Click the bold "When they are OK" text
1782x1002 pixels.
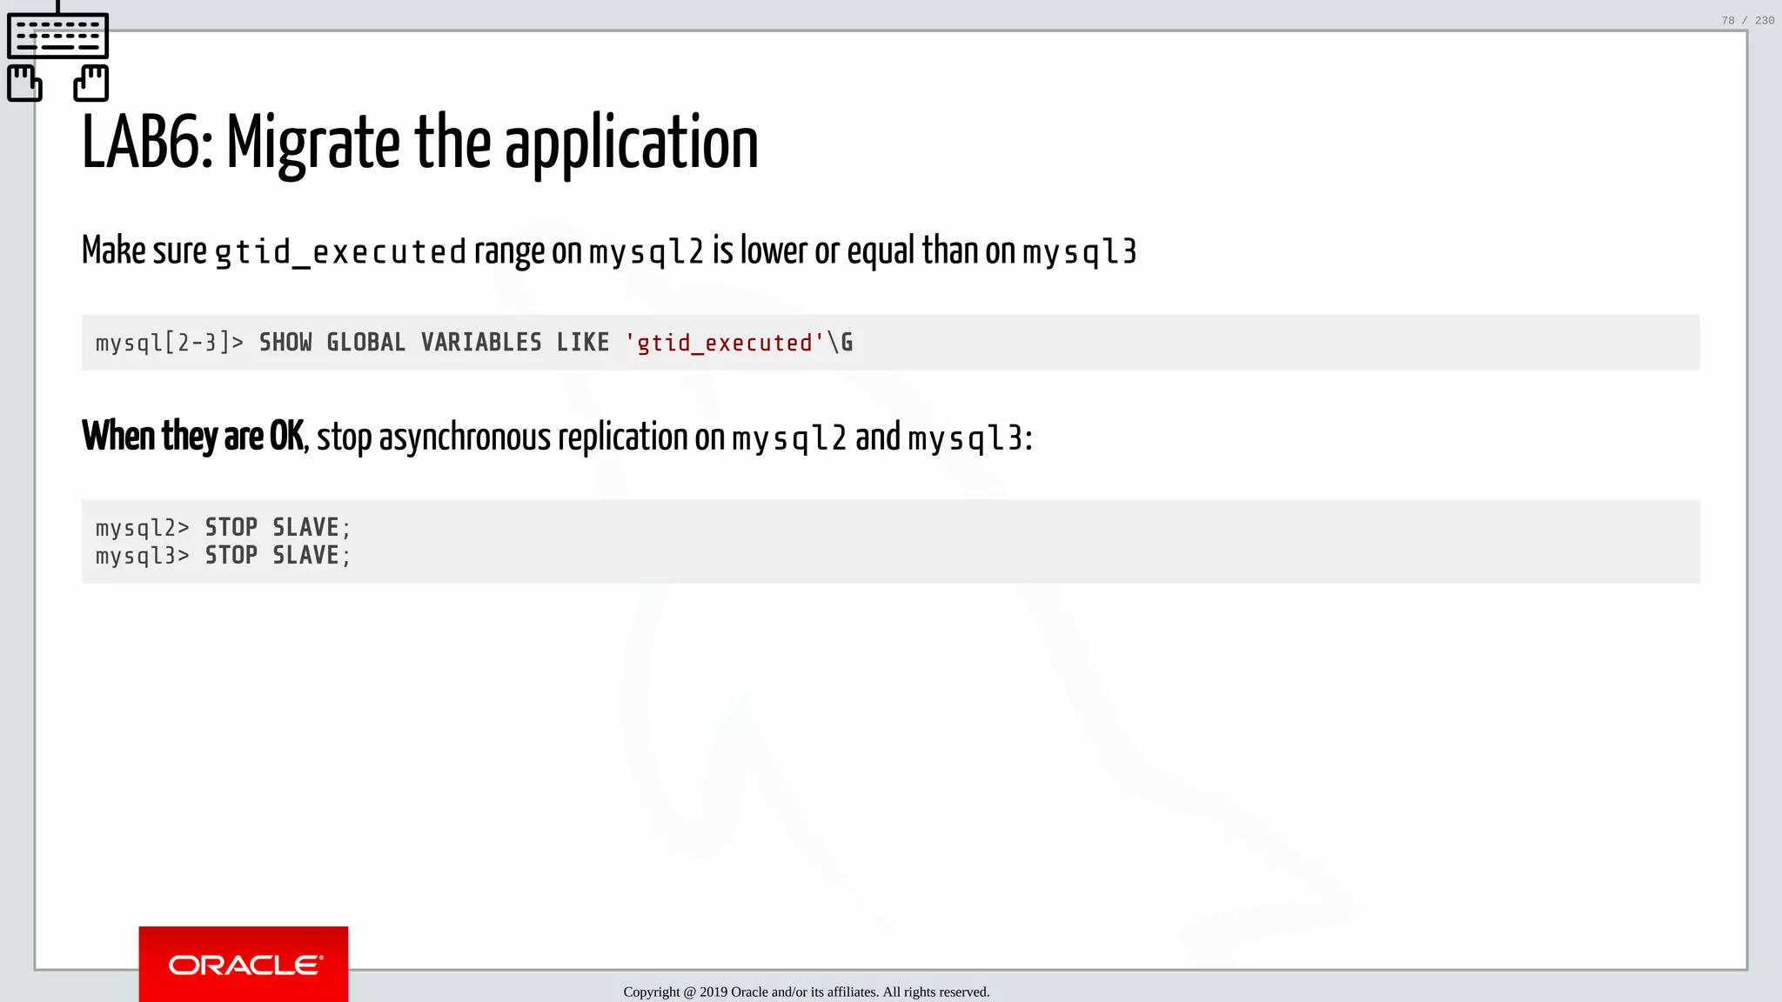pyautogui.click(x=192, y=436)
